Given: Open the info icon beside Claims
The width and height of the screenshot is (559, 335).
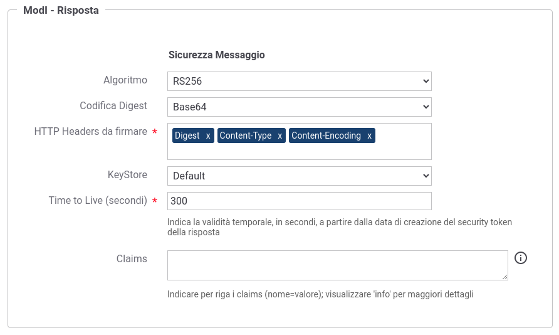Looking at the screenshot, I should tap(521, 258).
